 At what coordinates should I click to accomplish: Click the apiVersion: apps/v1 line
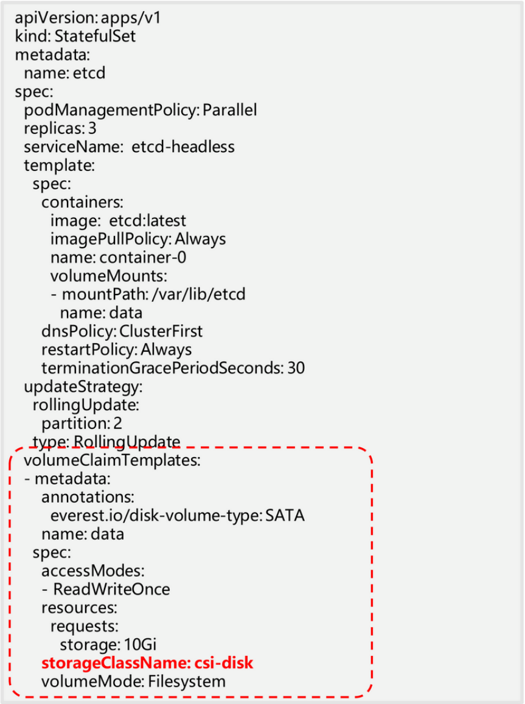88,18
